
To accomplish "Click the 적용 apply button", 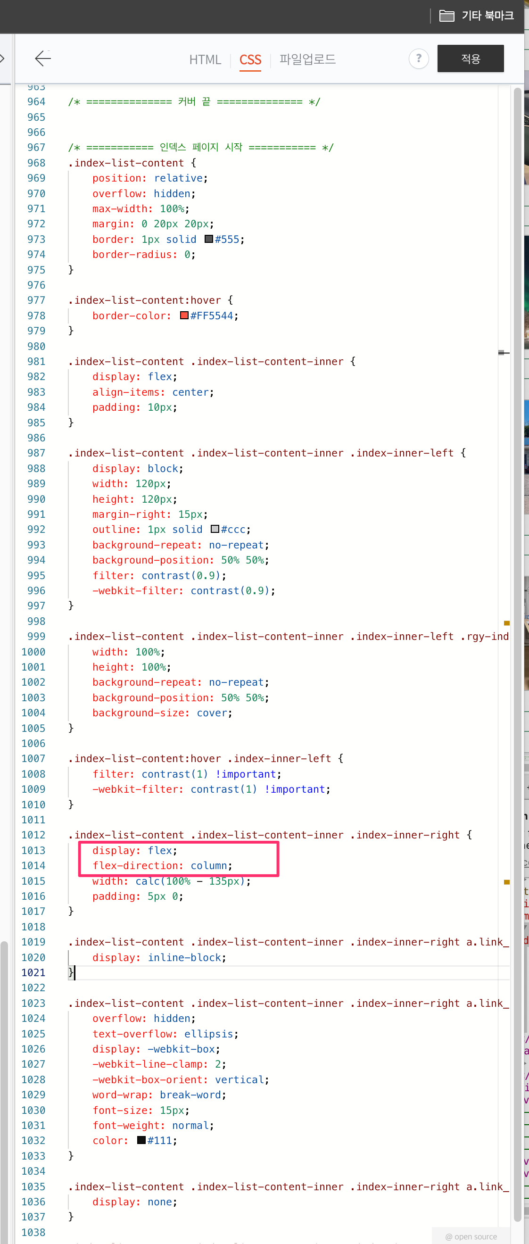I will pos(471,58).
